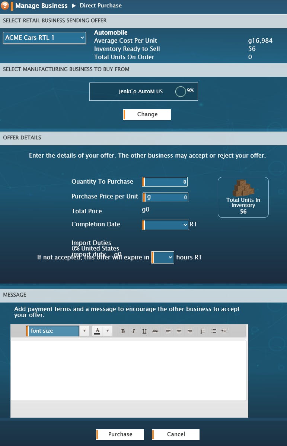This screenshot has width=287, height=446.
Task: Align message text right
Action: [190, 331]
